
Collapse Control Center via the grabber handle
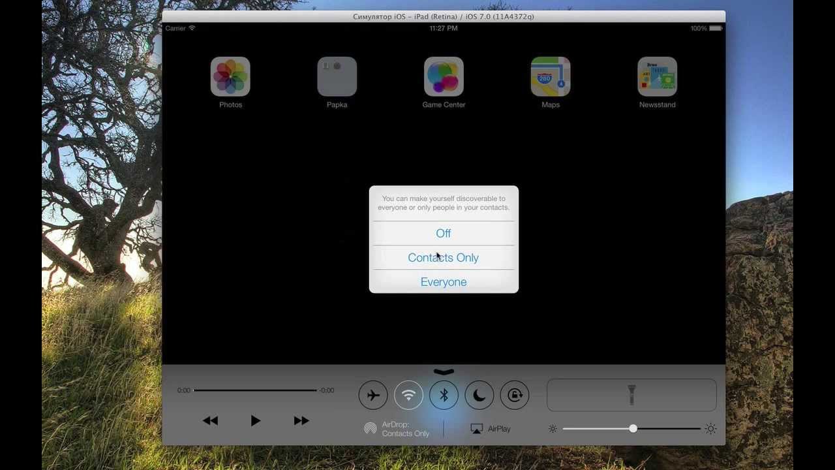[x=444, y=372]
